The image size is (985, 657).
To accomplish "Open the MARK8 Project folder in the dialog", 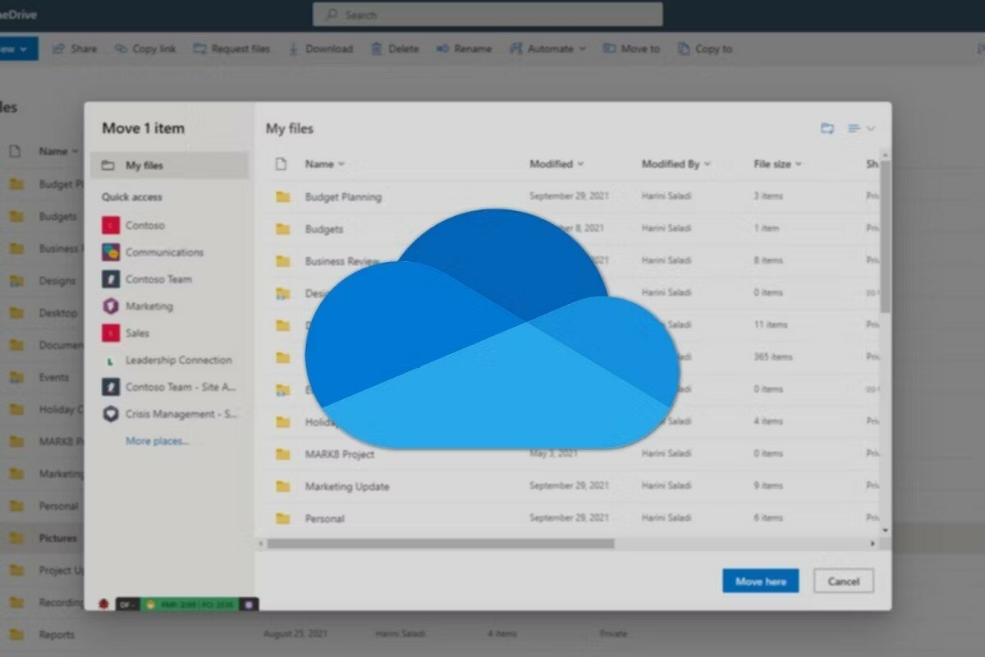I will (x=340, y=454).
